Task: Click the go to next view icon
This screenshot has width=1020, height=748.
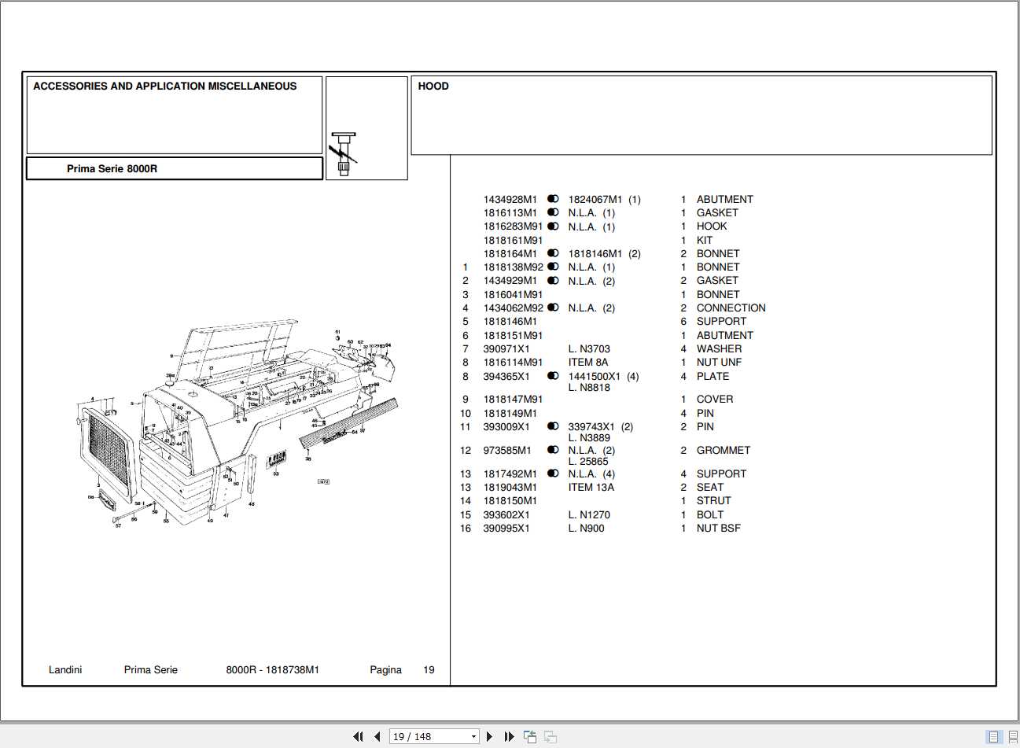Action: (551, 737)
